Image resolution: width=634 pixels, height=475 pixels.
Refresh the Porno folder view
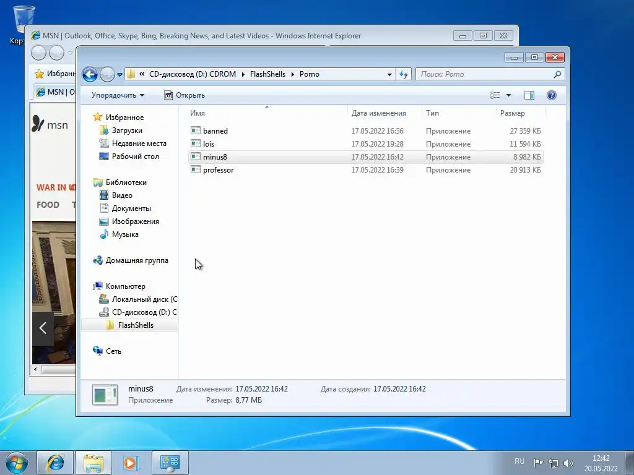[x=404, y=74]
